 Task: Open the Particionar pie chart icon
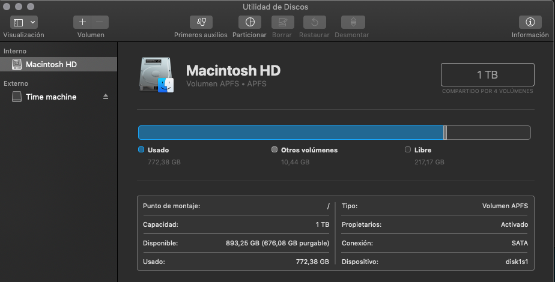click(x=249, y=22)
